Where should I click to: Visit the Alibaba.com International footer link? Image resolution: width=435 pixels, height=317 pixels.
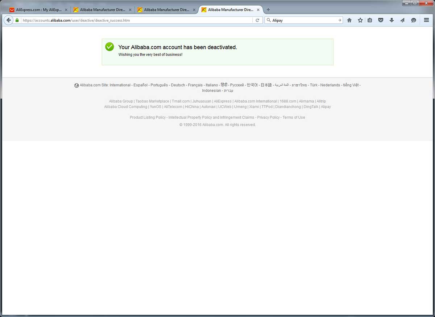pos(256,102)
